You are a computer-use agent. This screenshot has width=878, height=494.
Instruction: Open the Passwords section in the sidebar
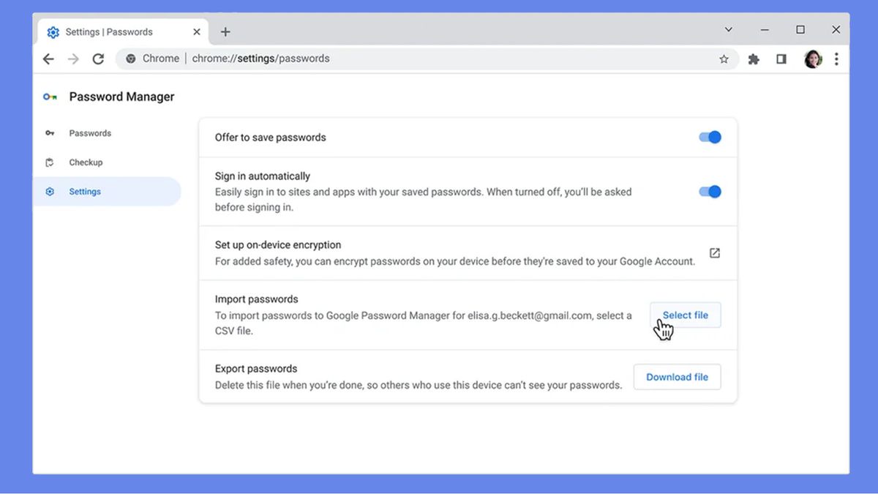click(89, 132)
